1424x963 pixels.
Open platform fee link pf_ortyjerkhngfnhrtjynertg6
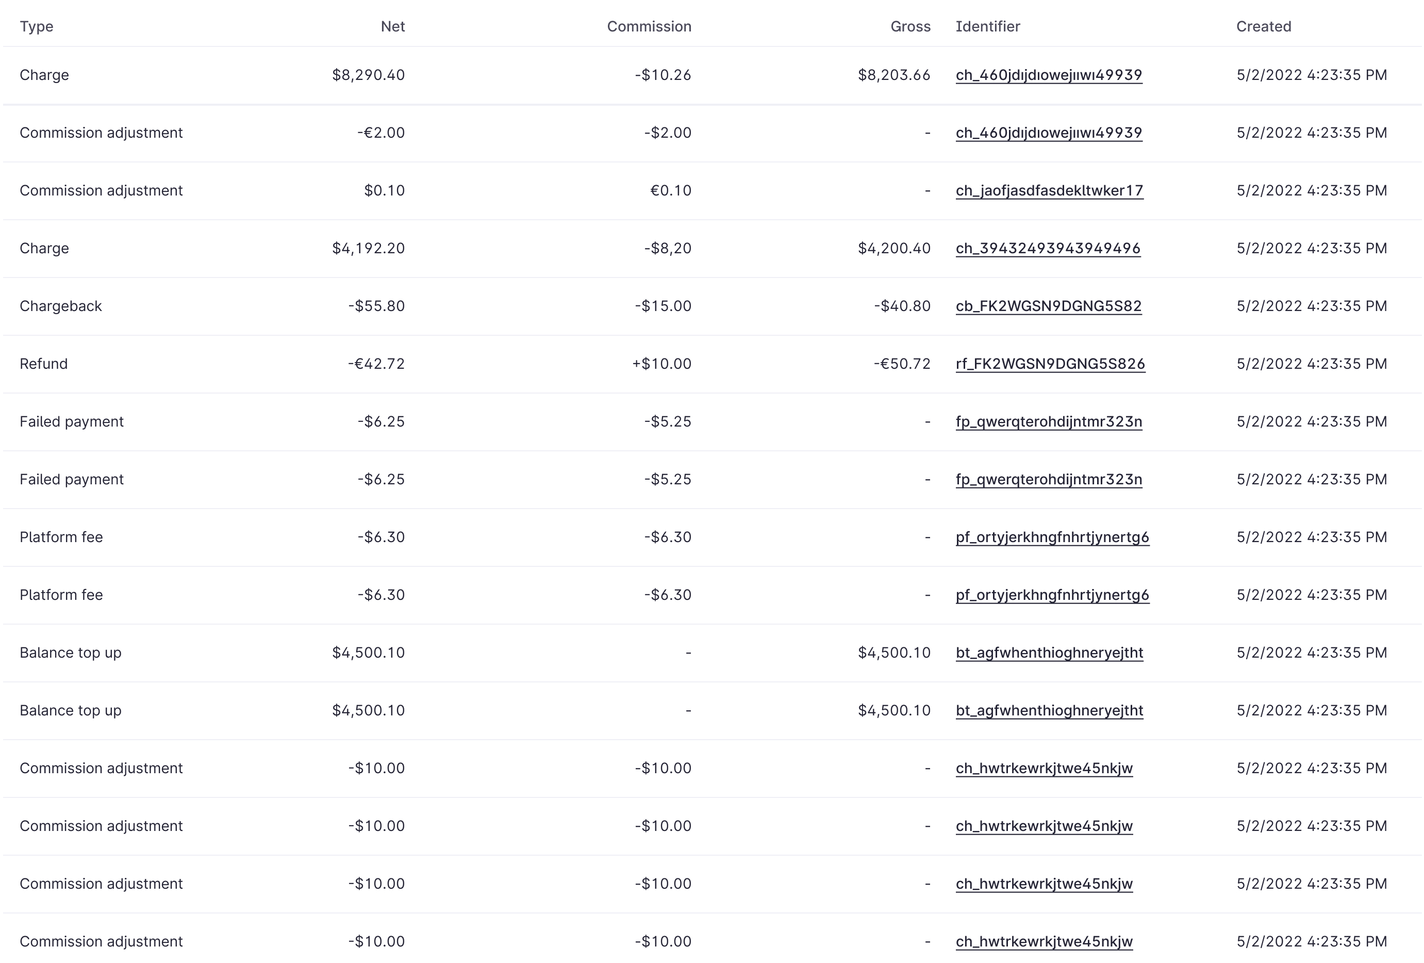pyautogui.click(x=1053, y=536)
